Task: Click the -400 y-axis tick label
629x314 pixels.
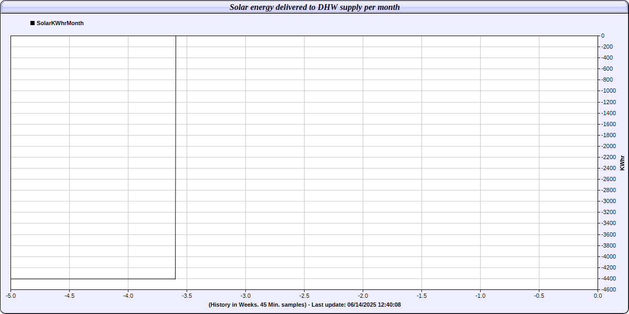Action: pyautogui.click(x=607, y=58)
